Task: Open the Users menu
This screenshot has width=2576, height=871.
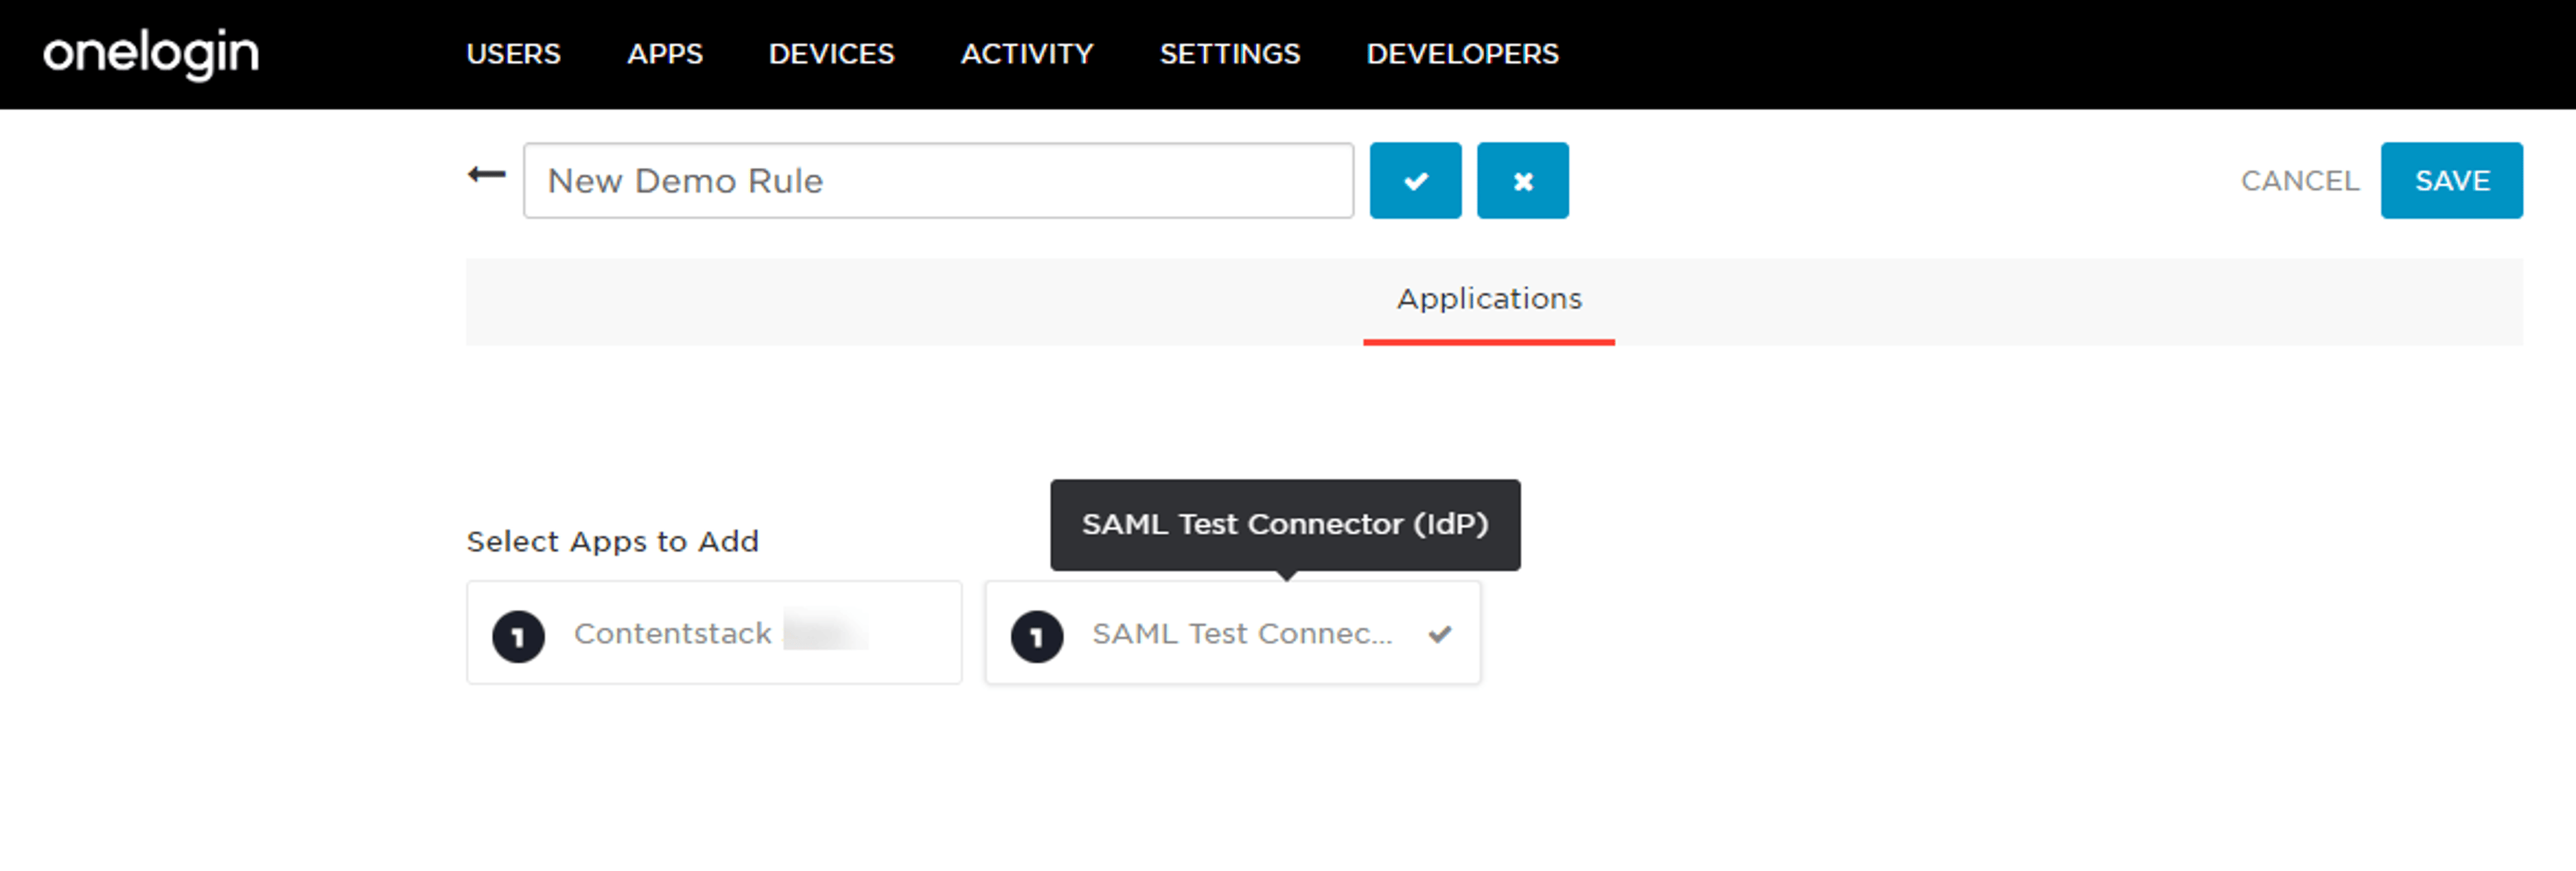Action: pos(513,54)
